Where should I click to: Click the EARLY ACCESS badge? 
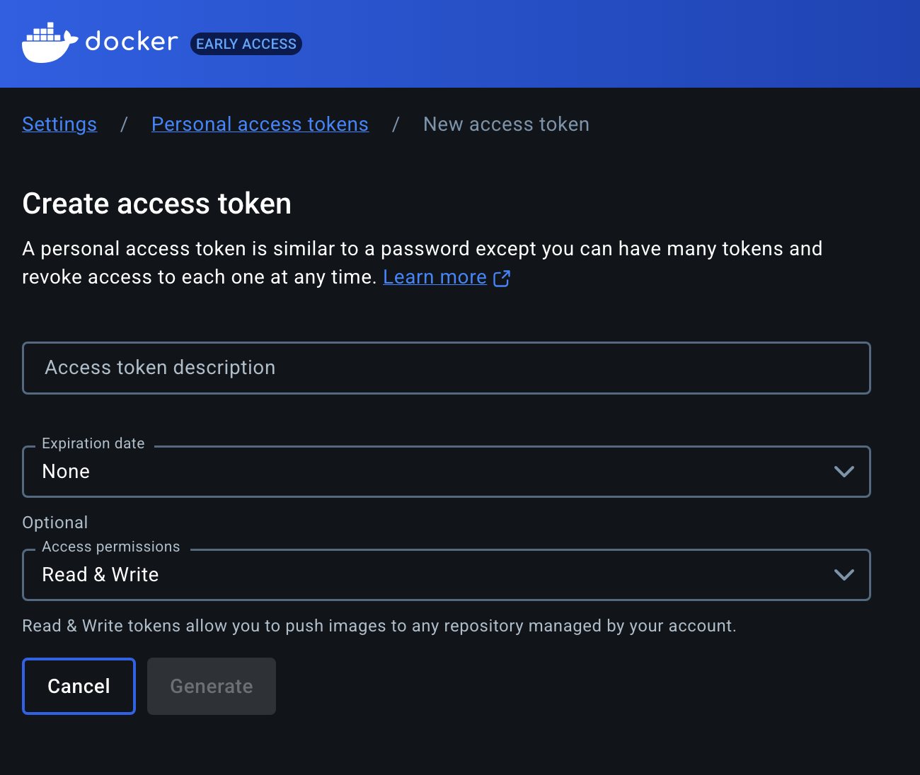(x=246, y=43)
